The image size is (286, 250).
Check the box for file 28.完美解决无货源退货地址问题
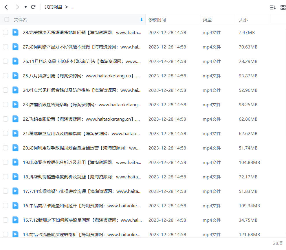pos(6,32)
